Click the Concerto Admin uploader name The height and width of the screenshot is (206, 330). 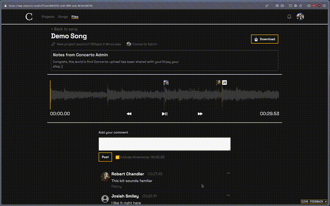coord(145,44)
